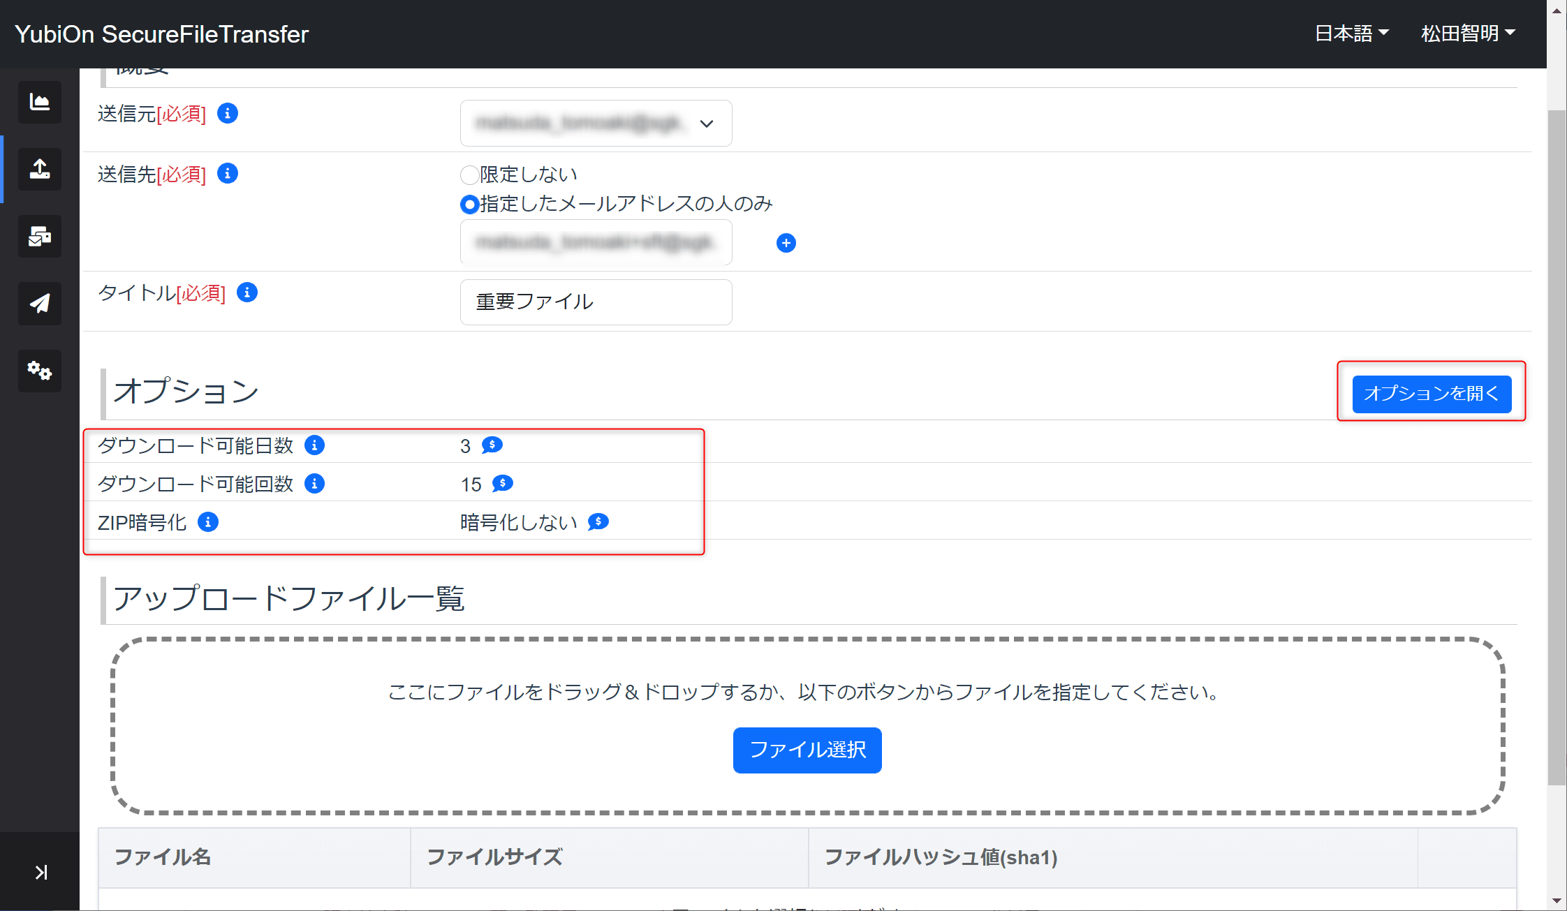Click the ファイルハッシュ値(sha1) column header
Viewport: 1567px width, 911px height.
click(x=1114, y=857)
